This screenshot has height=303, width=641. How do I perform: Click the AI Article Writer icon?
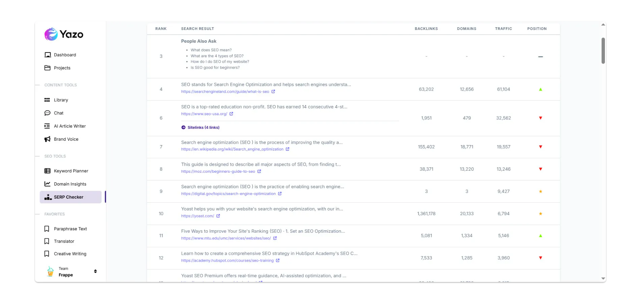(x=47, y=126)
